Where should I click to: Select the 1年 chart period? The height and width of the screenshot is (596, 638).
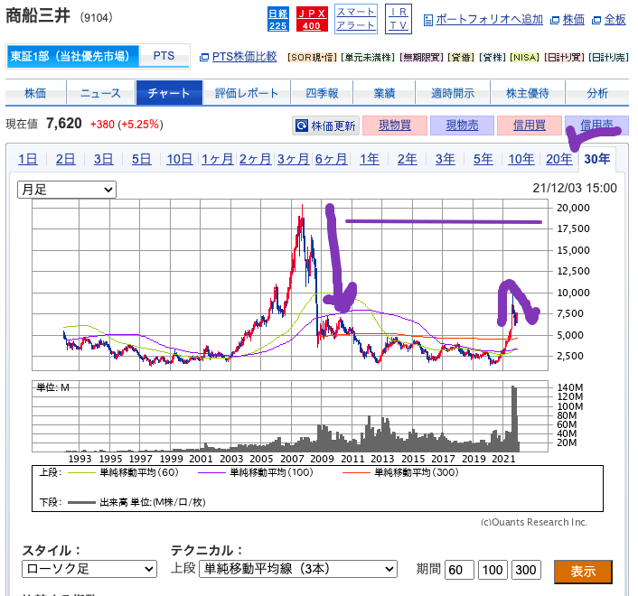(369, 159)
